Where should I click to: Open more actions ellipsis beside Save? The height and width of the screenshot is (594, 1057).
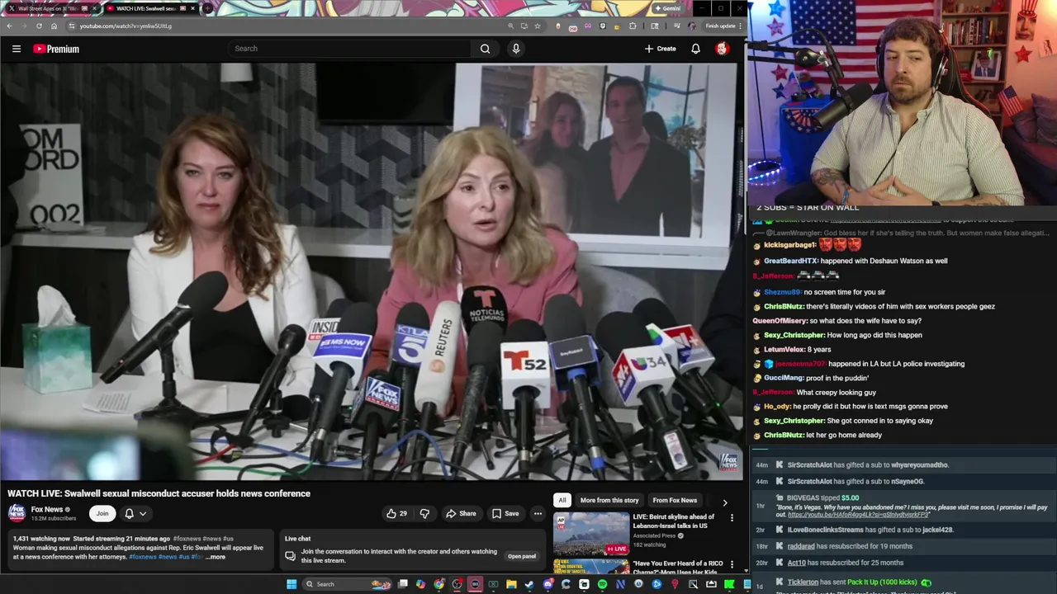[538, 513]
